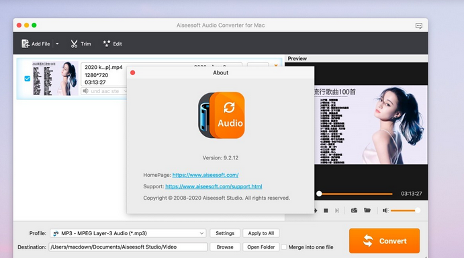464x258 pixels.
Task: Click the Version: 9.2.12 text
Action: click(x=220, y=158)
